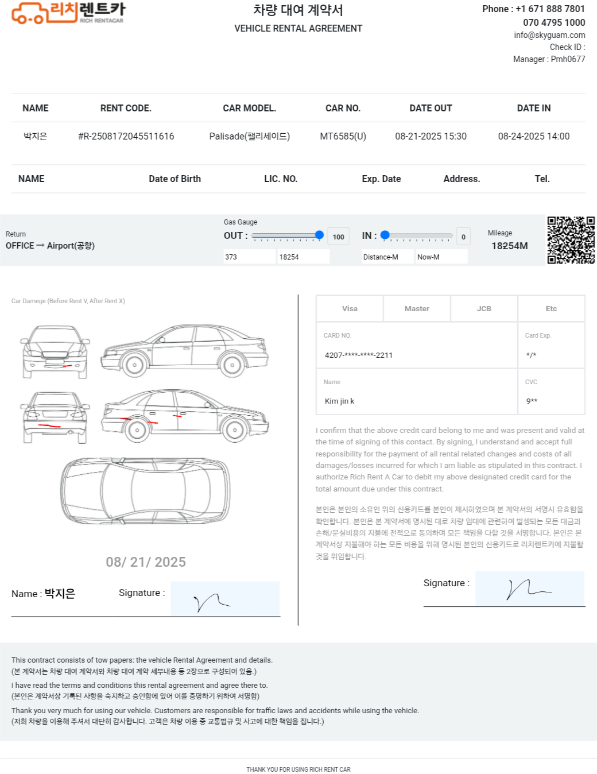Click the QR code image
This screenshot has height=774, width=597.
tap(571, 240)
